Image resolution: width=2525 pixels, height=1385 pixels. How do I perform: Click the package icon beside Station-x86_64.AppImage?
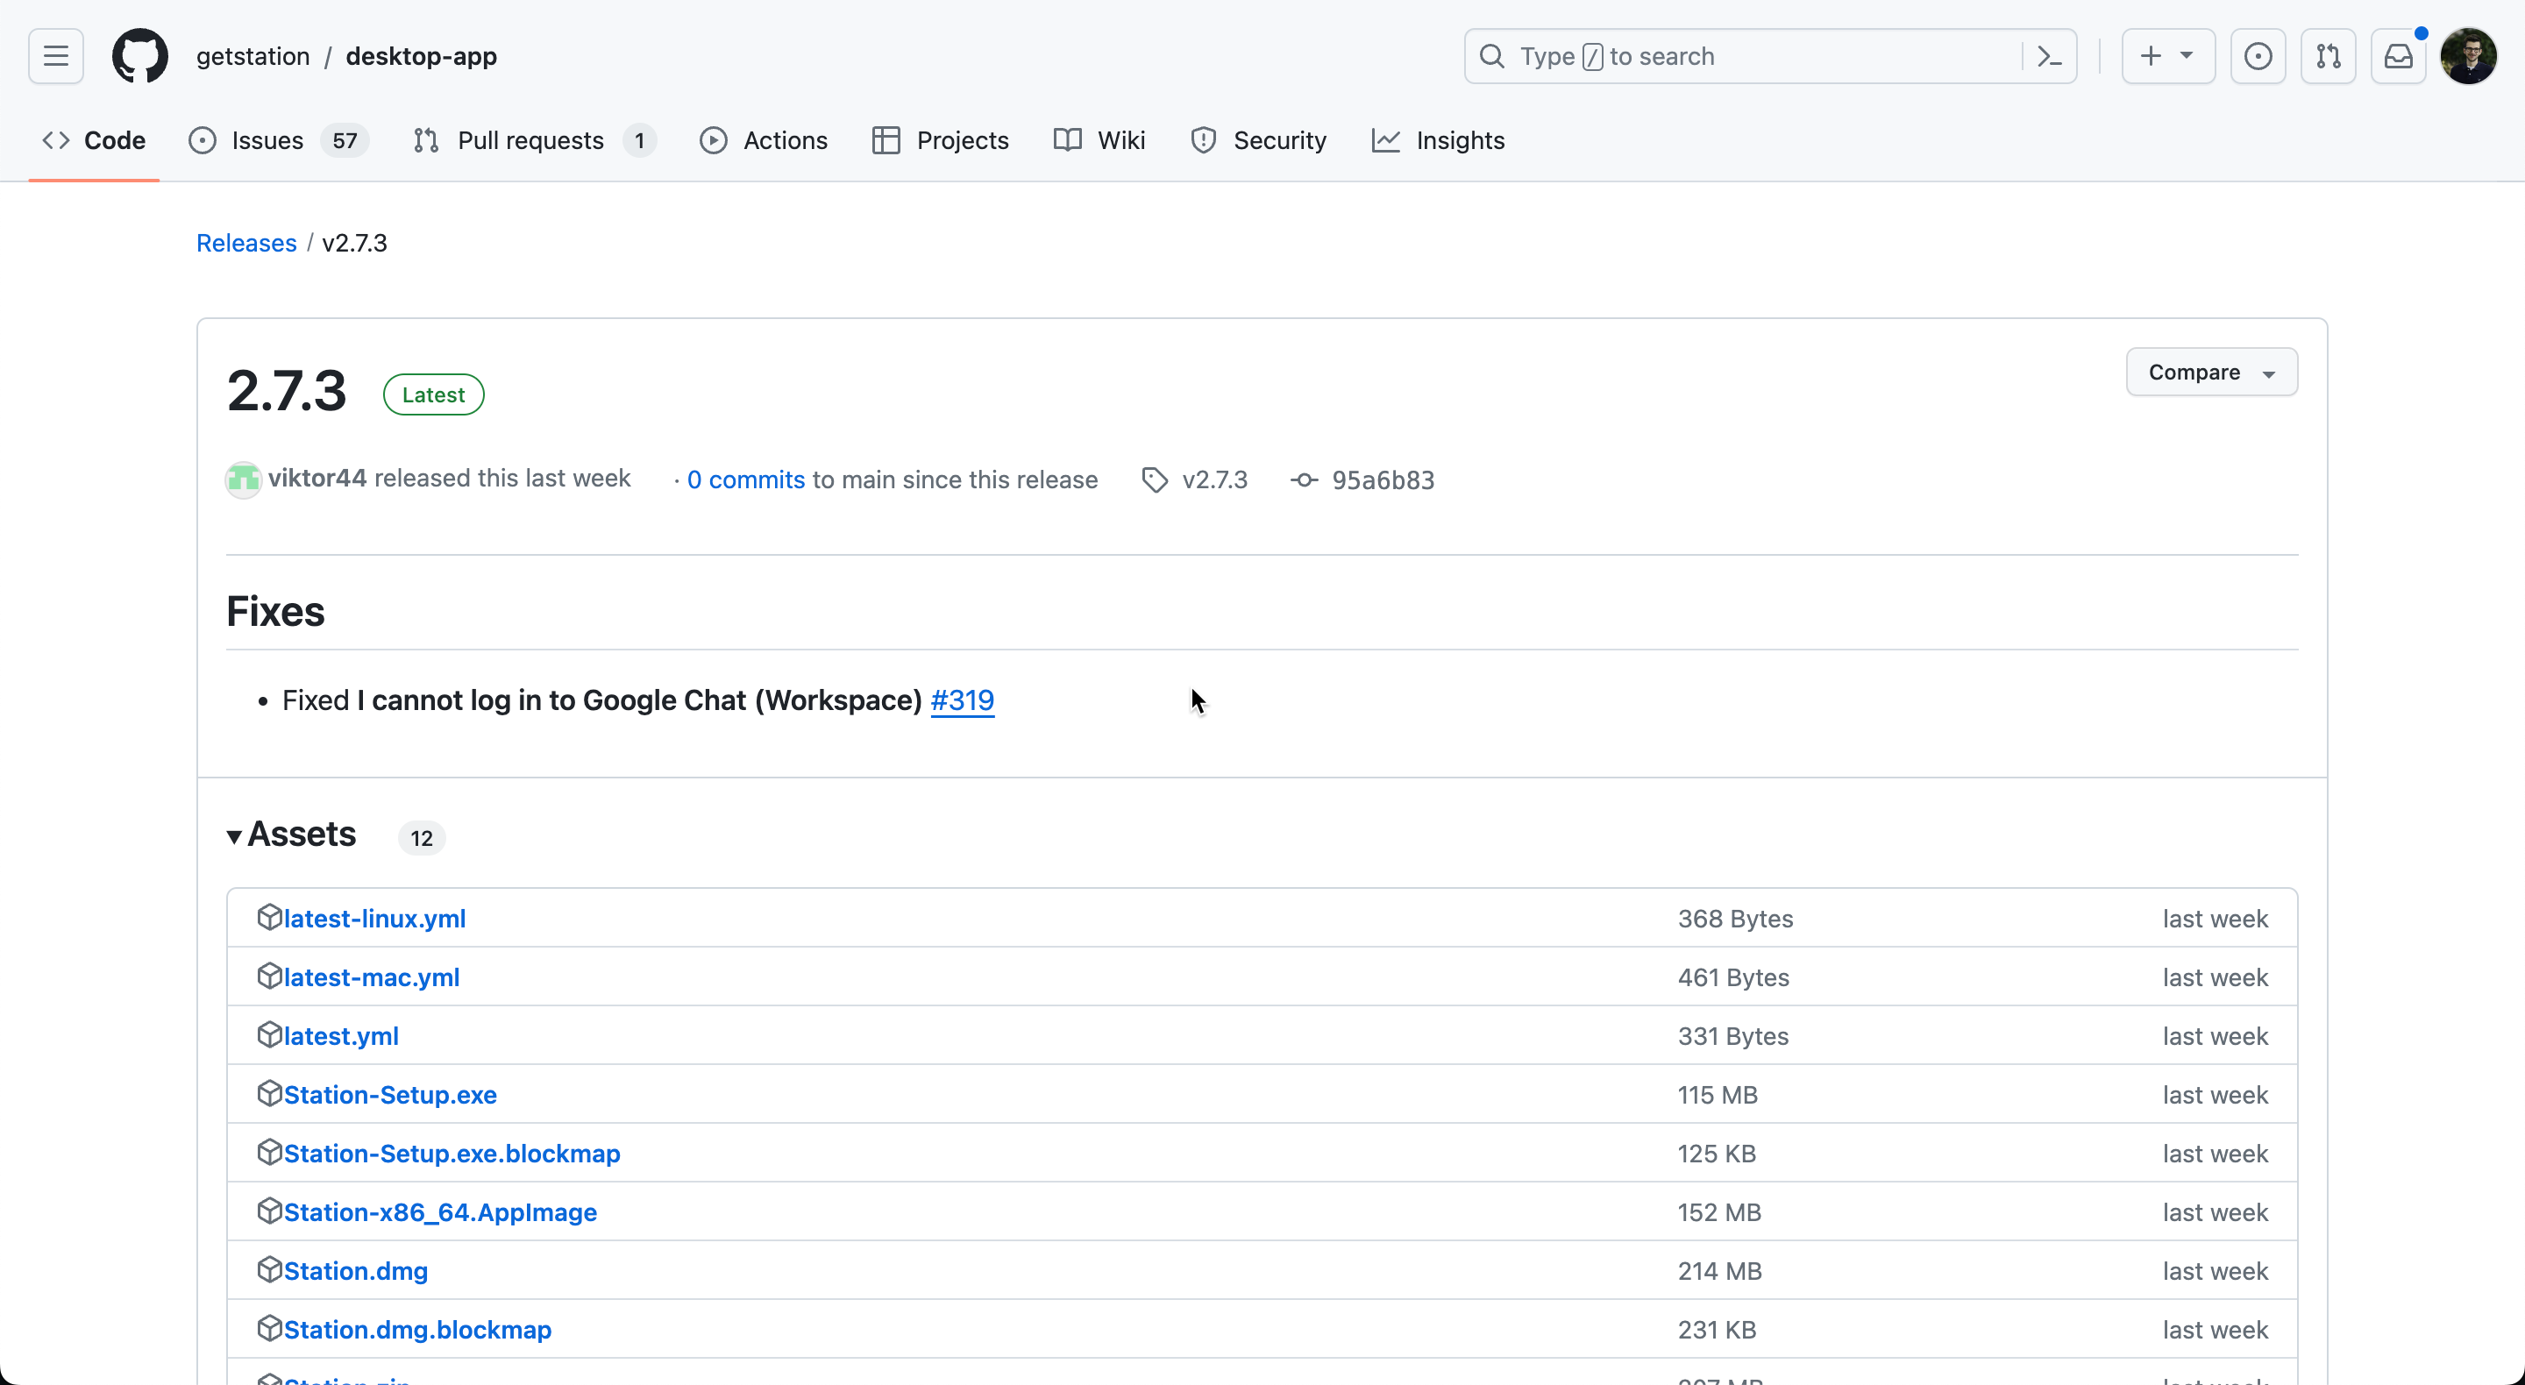(269, 1211)
